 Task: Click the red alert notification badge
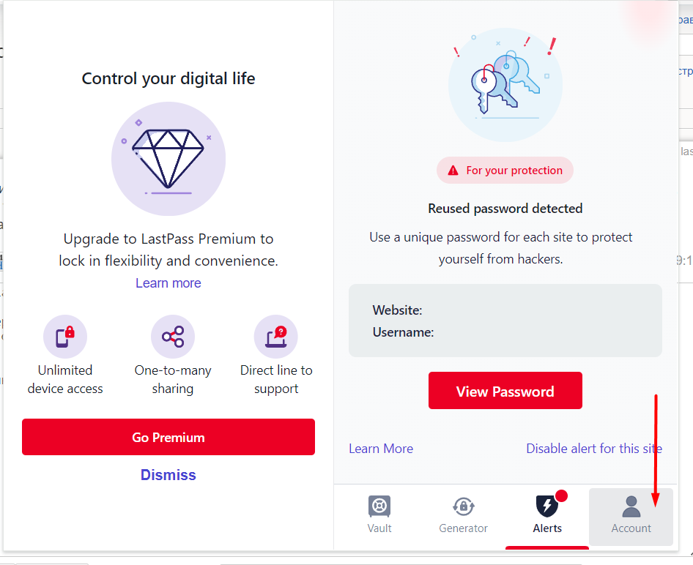562,496
